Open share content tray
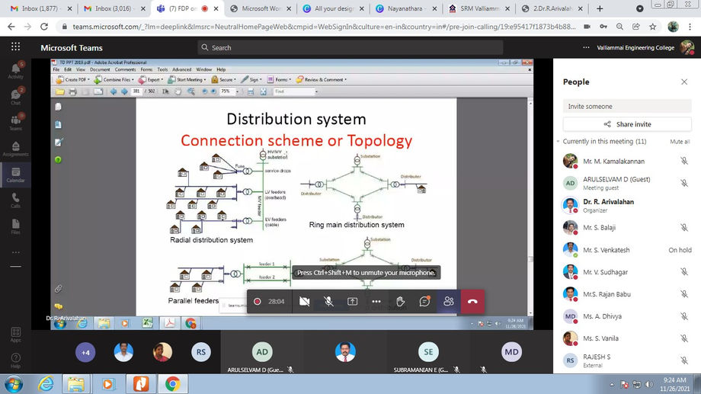 [x=353, y=302]
